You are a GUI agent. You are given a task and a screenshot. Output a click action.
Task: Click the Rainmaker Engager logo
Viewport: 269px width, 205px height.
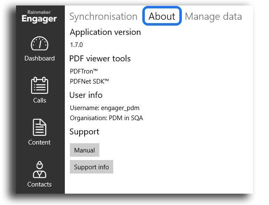39,17
